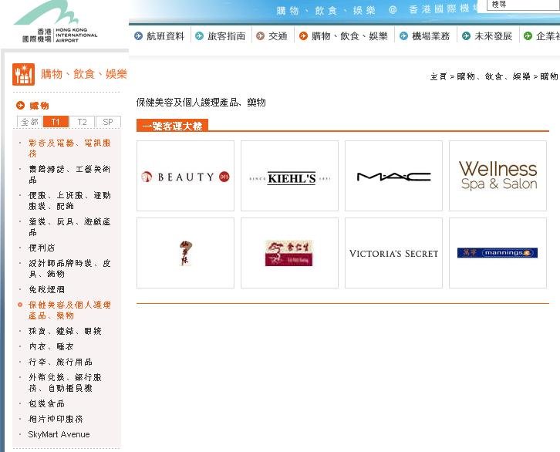Viewport: 560px width, 452px height.
Task: Open the Beauty DFS store logo
Action: 185,176
